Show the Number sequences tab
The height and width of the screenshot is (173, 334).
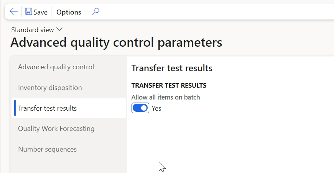48,149
